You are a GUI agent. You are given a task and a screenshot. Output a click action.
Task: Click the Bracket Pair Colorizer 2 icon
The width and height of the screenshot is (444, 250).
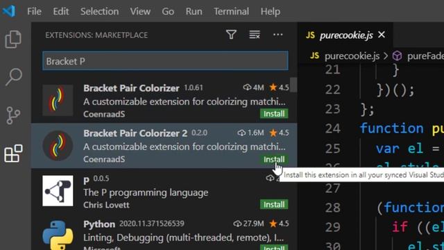coord(58,146)
